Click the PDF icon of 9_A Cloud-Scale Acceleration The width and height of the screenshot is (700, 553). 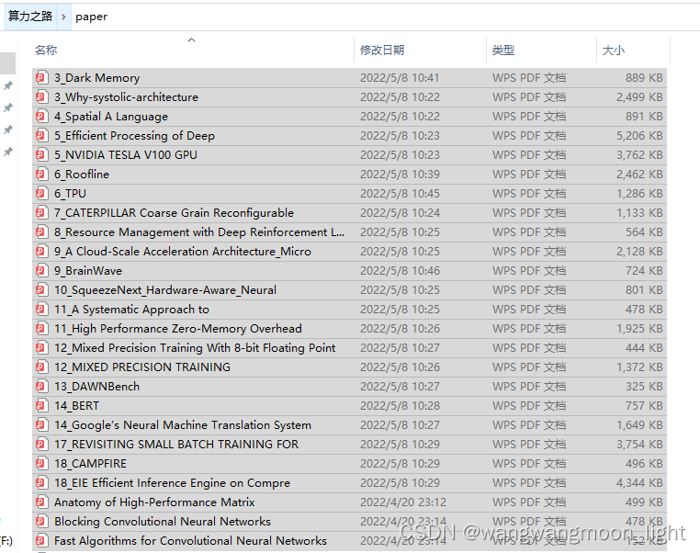[x=41, y=252]
